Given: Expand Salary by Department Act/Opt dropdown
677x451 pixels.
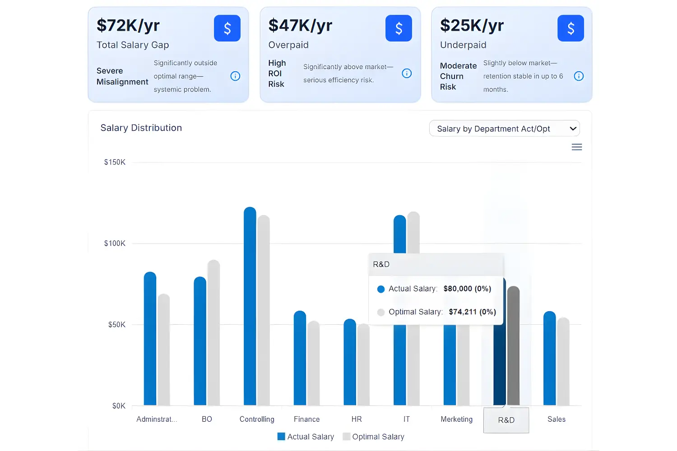Looking at the screenshot, I should [504, 129].
